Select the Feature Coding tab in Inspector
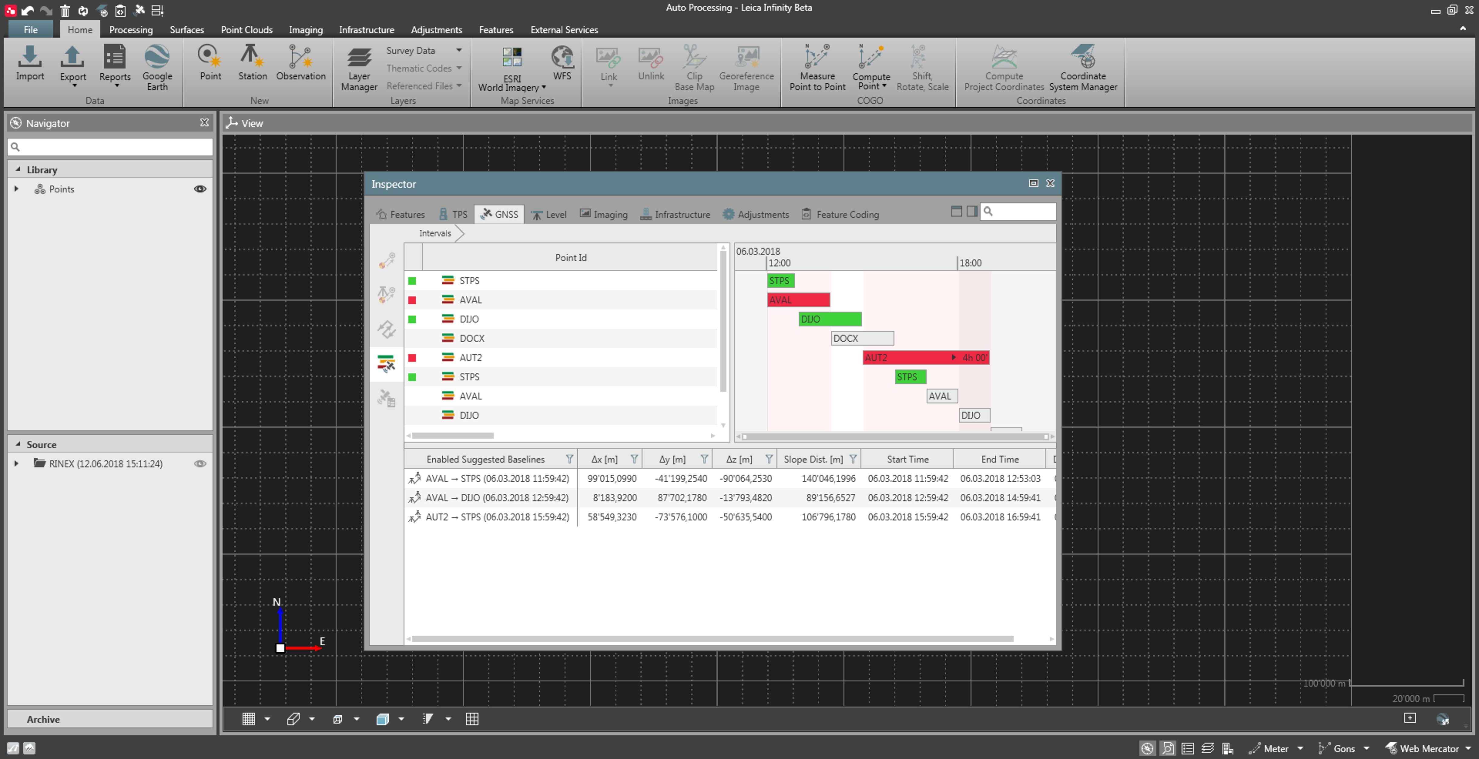Screen dimensions: 1479x759 coord(840,215)
